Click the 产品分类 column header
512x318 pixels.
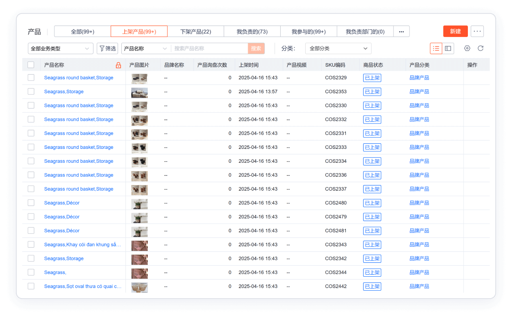pyautogui.click(x=419, y=65)
